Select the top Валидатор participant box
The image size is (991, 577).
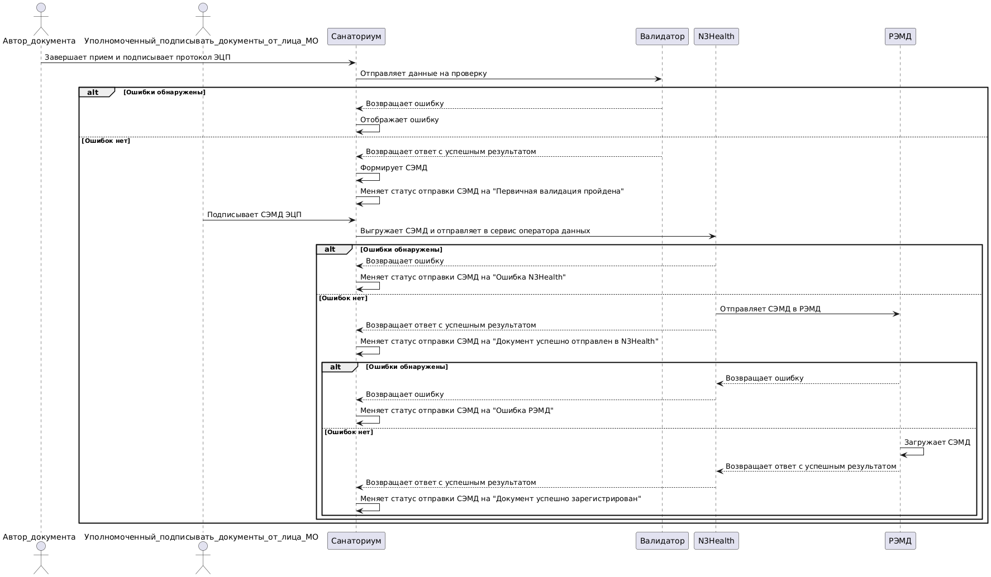(x=662, y=37)
